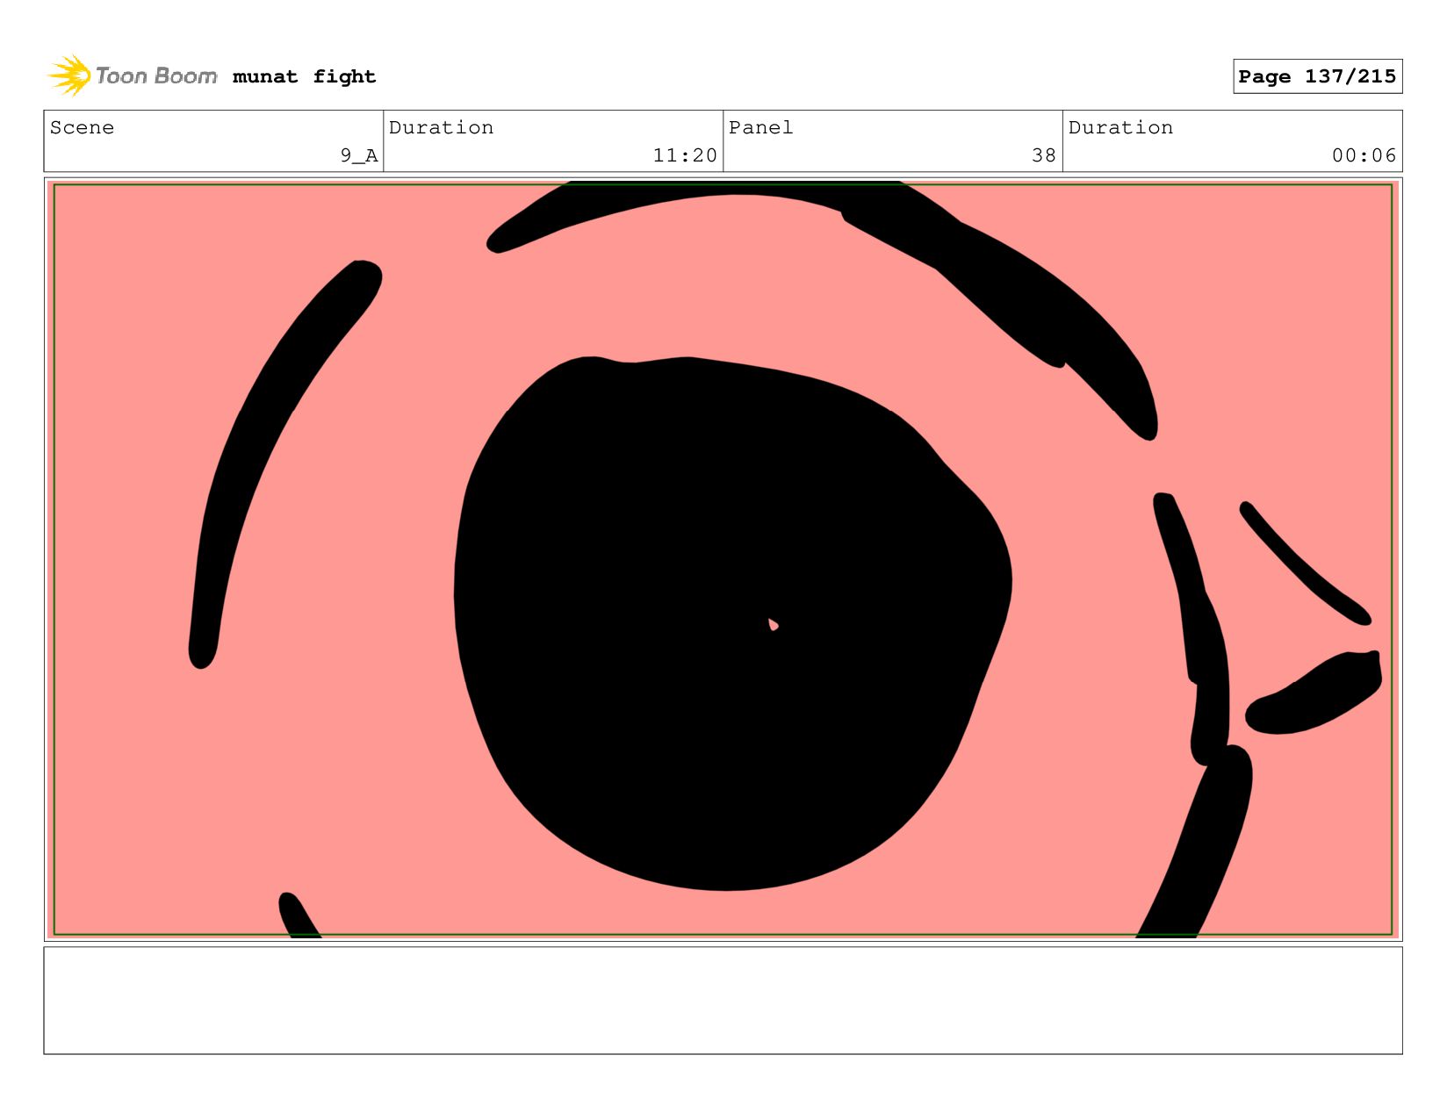Select the 'Panel' header label
Screen dimensions: 1447x1120
click(x=761, y=127)
